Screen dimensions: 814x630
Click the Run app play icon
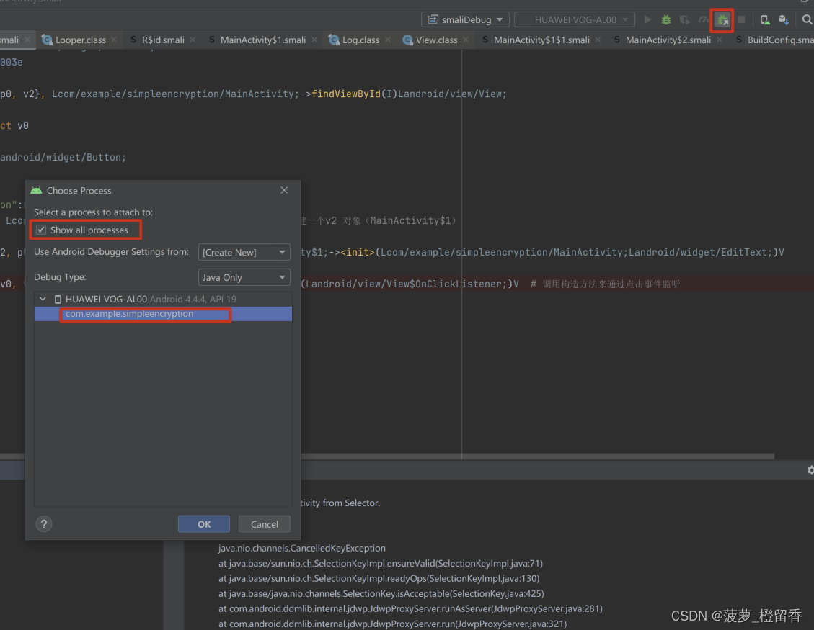click(647, 19)
